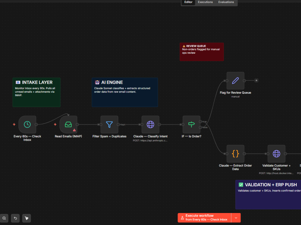Click the tidy up workflow broom button
Screen dimensions: 301x225
26,218
